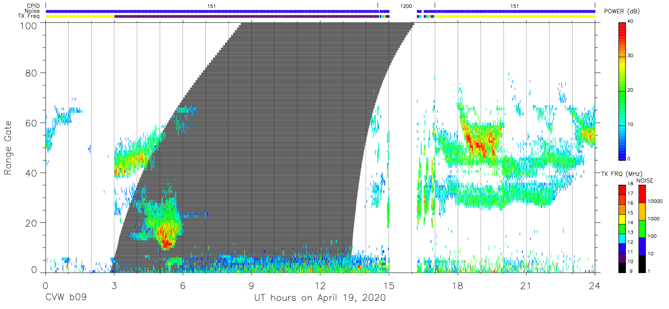Click the 21 hour tick on UT axis
Screen dimensions: 669x309
pos(526,285)
